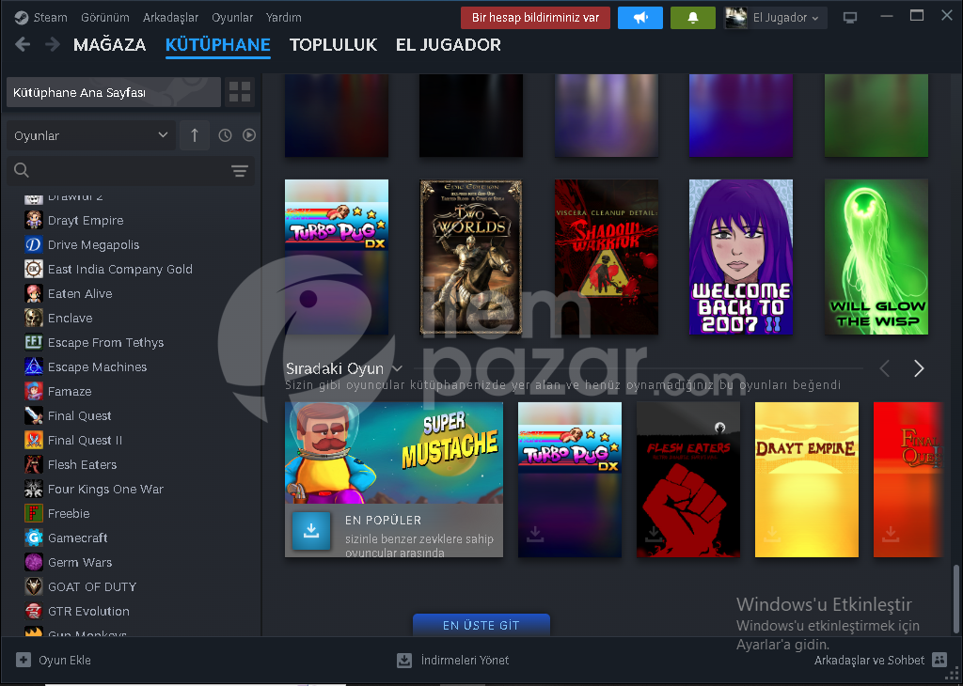Select GTR Evolution in game list
This screenshot has height=686, width=963.
(88, 611)
